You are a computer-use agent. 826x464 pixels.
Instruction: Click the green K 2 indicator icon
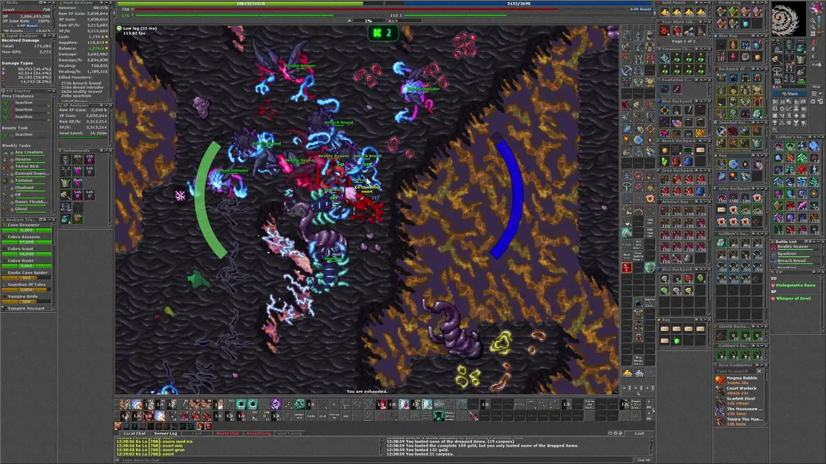(x=382, y=33)
